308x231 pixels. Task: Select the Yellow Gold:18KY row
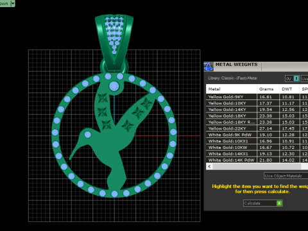point(257,116)
